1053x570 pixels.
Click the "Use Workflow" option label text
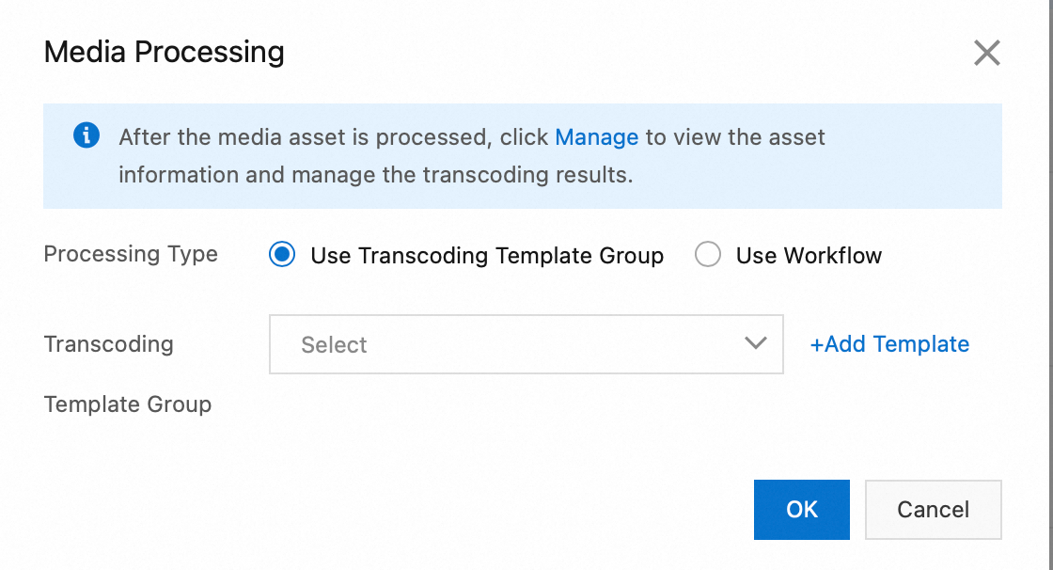coord(809,256)
